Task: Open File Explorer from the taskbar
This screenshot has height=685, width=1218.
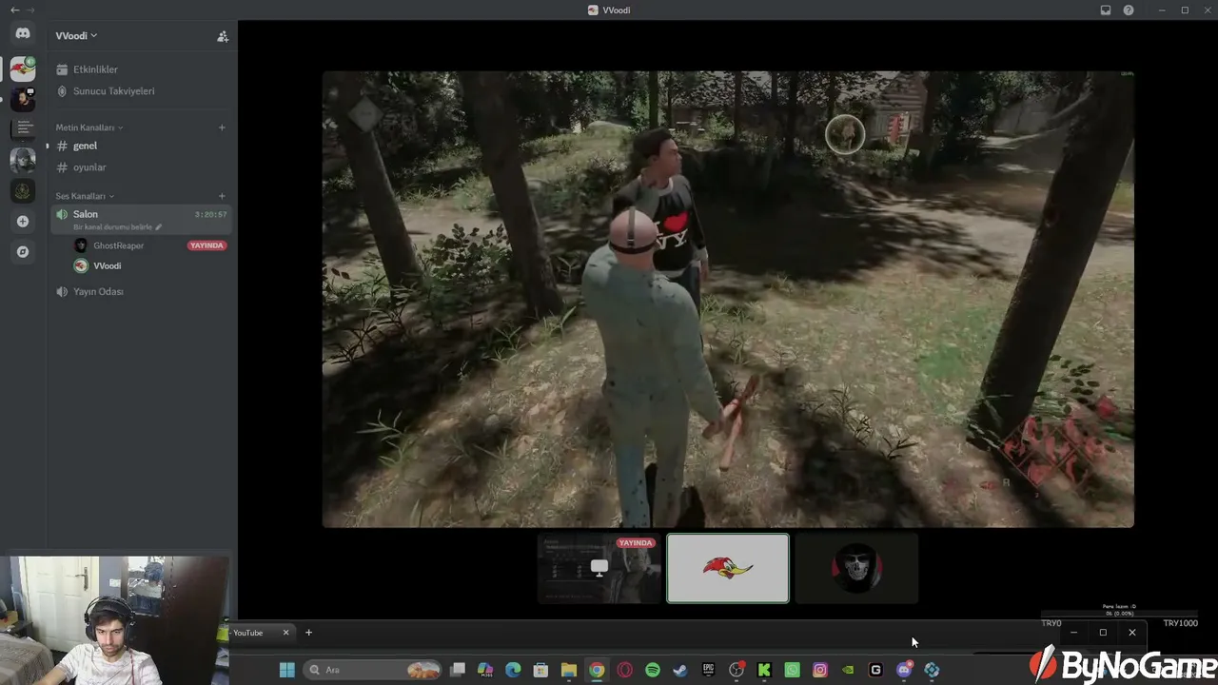Action: tap(568, 670)
